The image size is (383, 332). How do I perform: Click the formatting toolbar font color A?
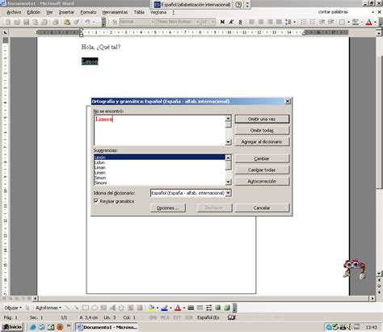369,22
